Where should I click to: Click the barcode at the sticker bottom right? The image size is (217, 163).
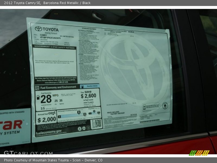point(149,121)
